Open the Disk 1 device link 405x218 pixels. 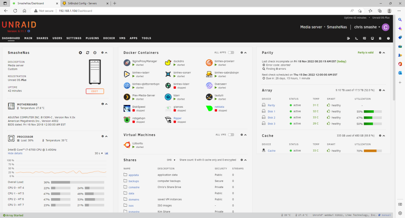[x=271, y=111]
